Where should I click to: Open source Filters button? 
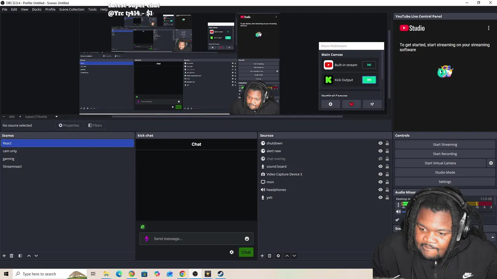pos(95,126)
